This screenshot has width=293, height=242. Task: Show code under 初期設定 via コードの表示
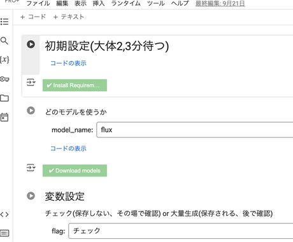click(68, 63)
